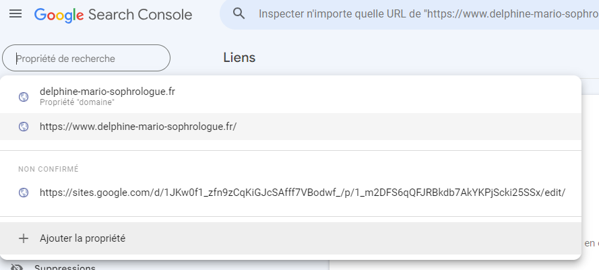Open the Suppressions sidebar item
This screenshot has width=599, height=270.
pyautogui.click(x=65, y=267)
